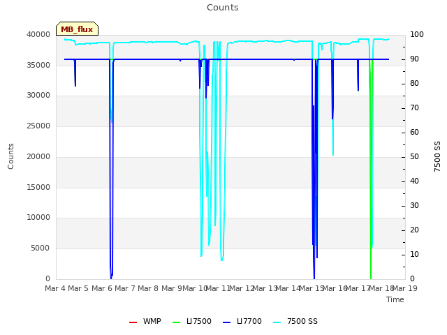Click the 15000 left axis tick label
This screenshot has width=447, height=335.
pos(38,188)
